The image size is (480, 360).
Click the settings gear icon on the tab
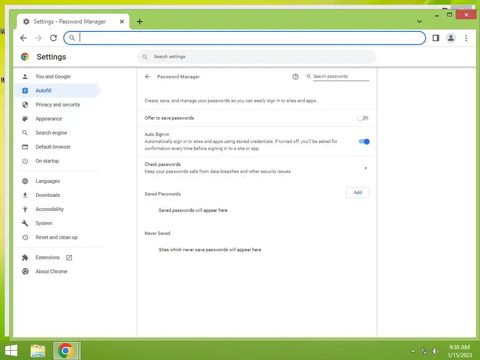pyautogui.click(x=26, y=22)
